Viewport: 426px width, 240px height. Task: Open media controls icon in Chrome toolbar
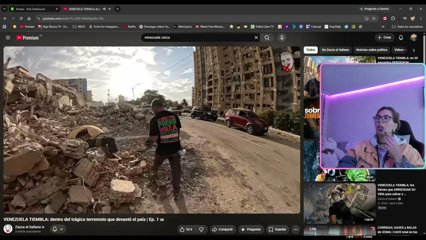pos(405,18)
